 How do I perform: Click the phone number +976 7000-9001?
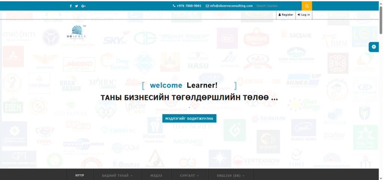coord(187,6)
